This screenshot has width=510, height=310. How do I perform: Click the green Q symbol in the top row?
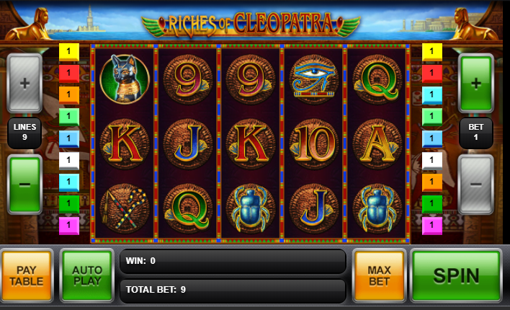pos(377,79)
